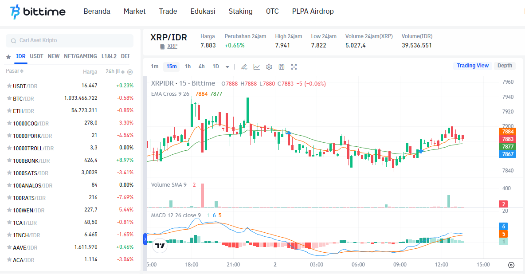Favorite the 10000PORK/IDR star
Image resolution: width=525 pixels, height=274 pixels.
point(9,135)
